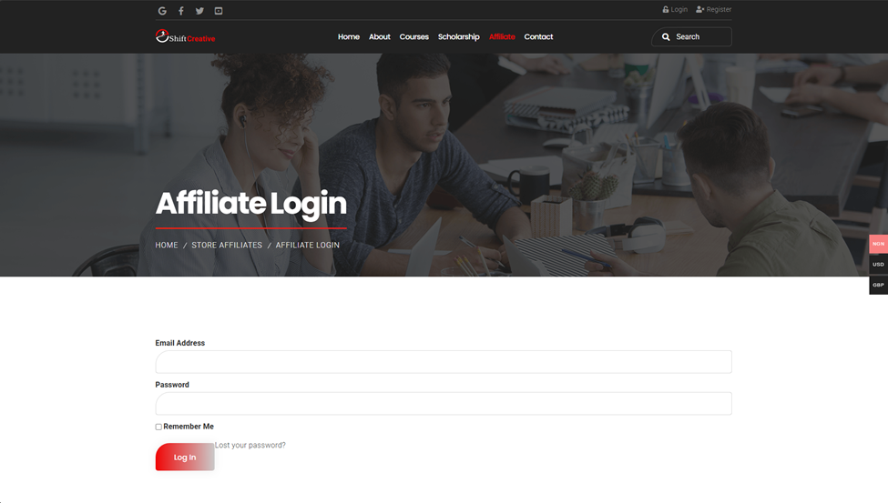Focus the Email Address input field
Screen dimensions: 888x503
pyautogui.click(x=443, y=362)
